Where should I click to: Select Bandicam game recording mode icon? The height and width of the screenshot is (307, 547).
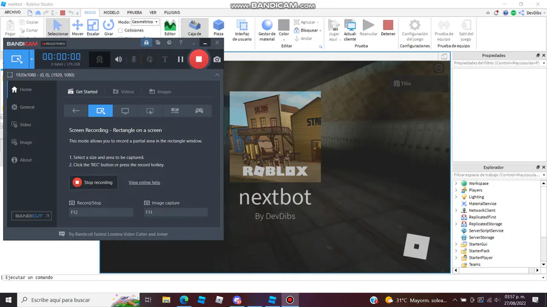(199, 110)
